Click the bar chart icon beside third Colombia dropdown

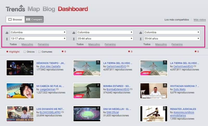pos(141,33)
